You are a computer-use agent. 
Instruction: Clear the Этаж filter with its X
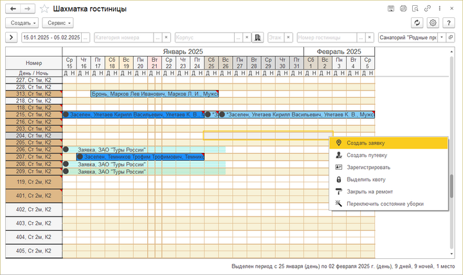288,37
